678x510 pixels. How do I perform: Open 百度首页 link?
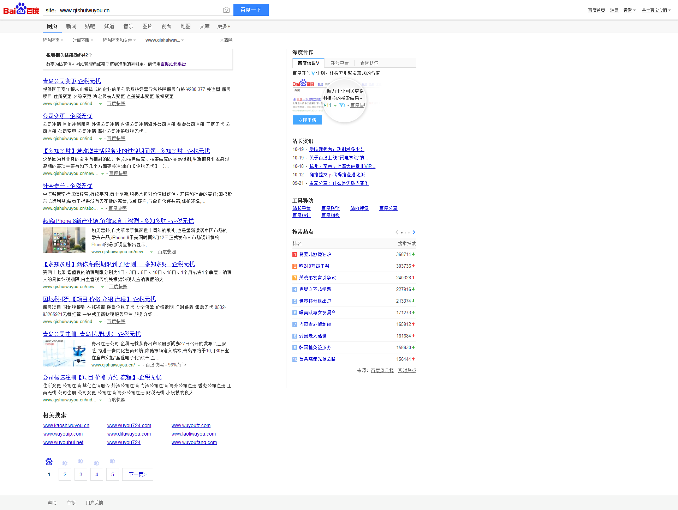[x=596, y=10]
